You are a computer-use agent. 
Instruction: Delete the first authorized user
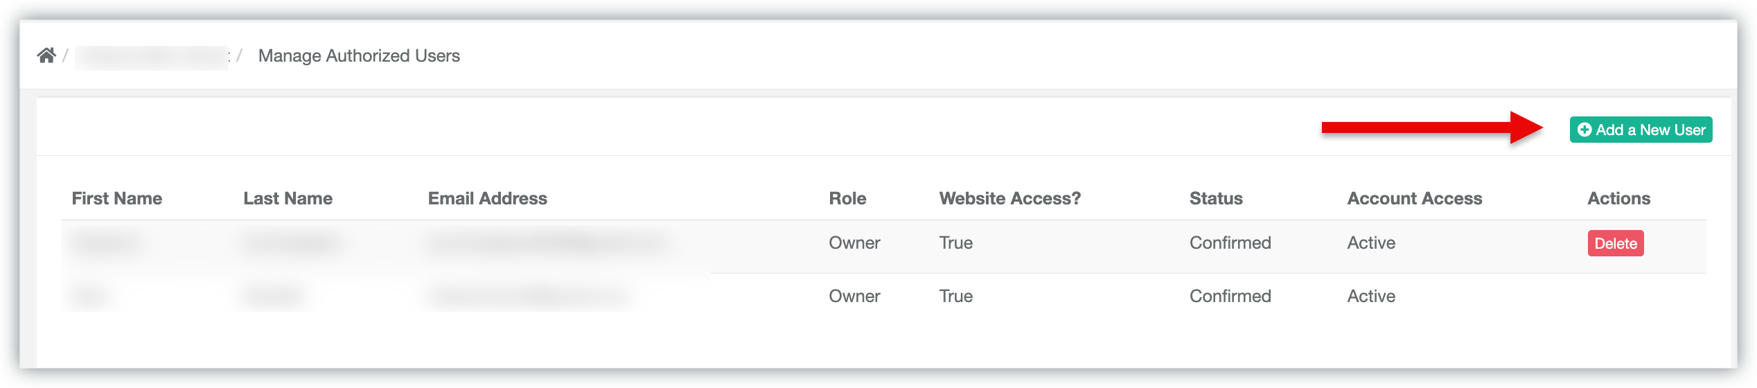coord(1615,243)
